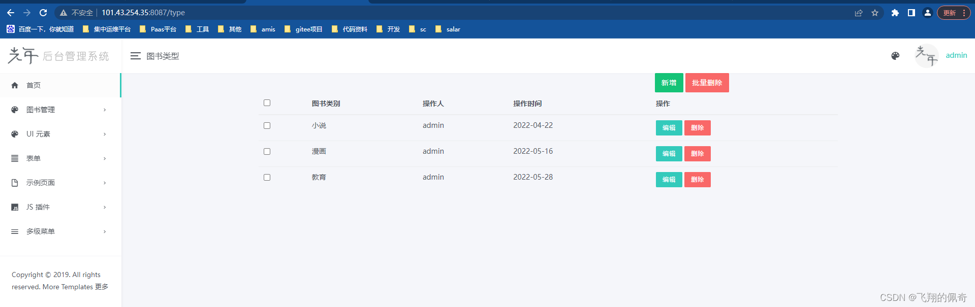
Task: Click the palette icon beside UI 元素
Action: (15, 134)
